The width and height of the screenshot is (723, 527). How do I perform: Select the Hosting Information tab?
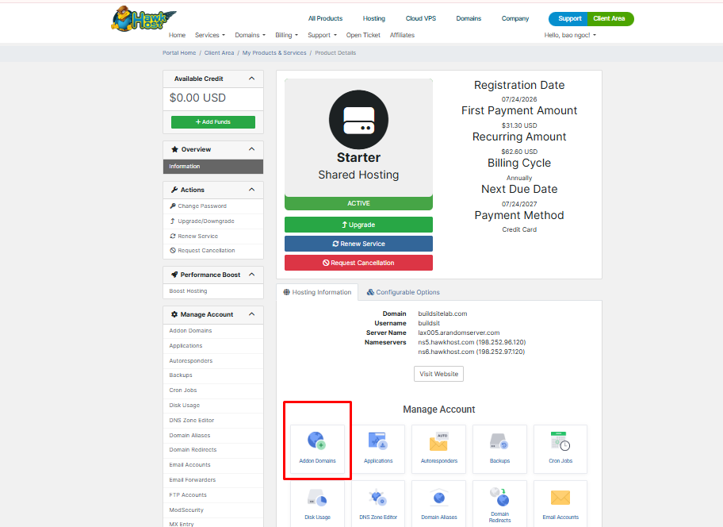click(x=317, y=292)
